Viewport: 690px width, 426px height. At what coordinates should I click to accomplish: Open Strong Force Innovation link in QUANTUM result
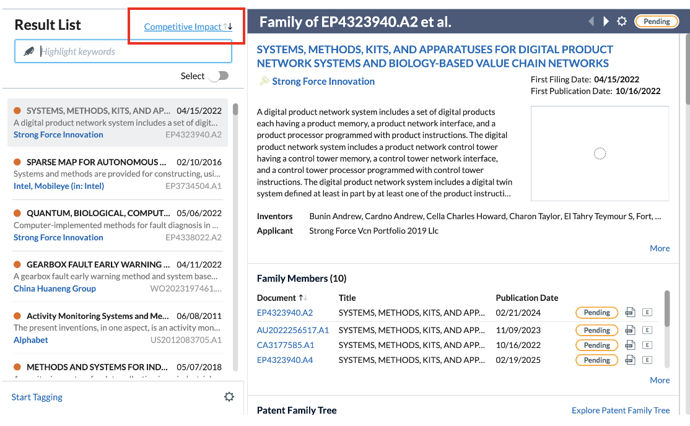tap(58, 237)
